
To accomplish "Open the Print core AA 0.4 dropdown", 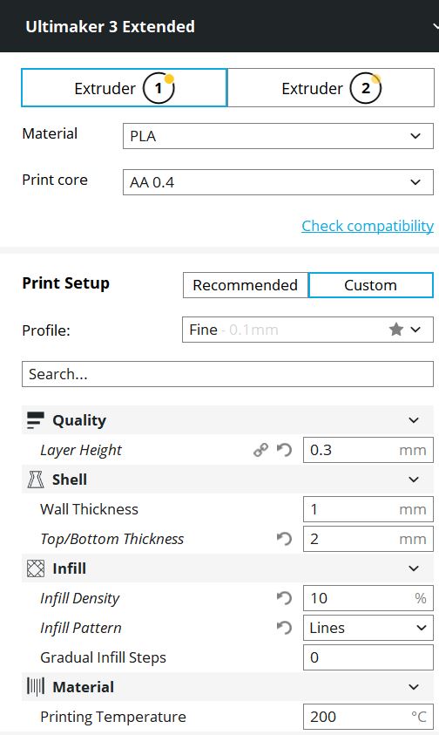I will point(278,182).
